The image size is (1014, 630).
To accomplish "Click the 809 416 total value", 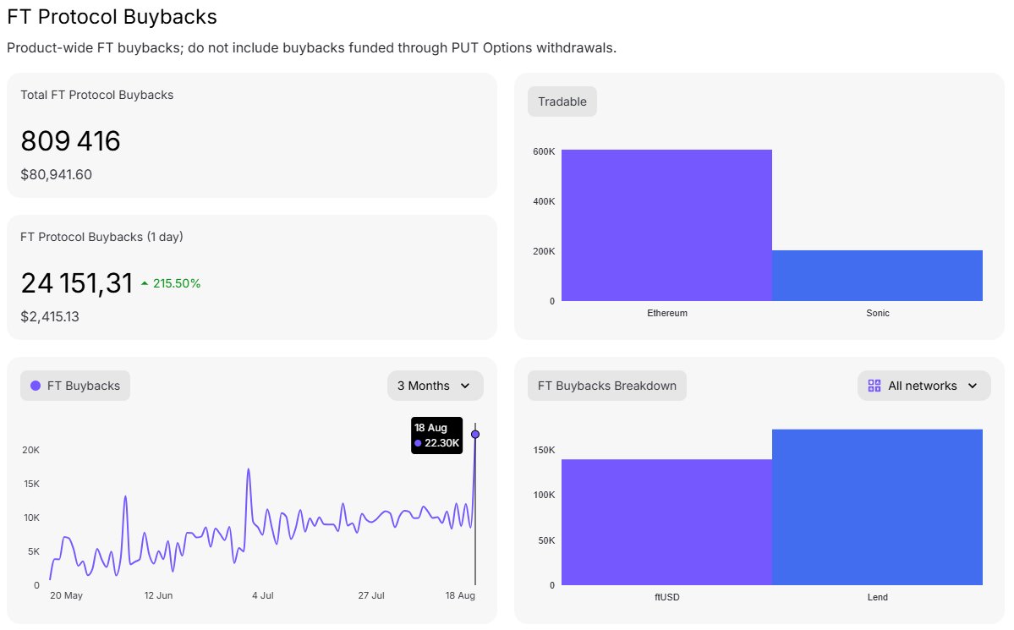I will point(70,141).
